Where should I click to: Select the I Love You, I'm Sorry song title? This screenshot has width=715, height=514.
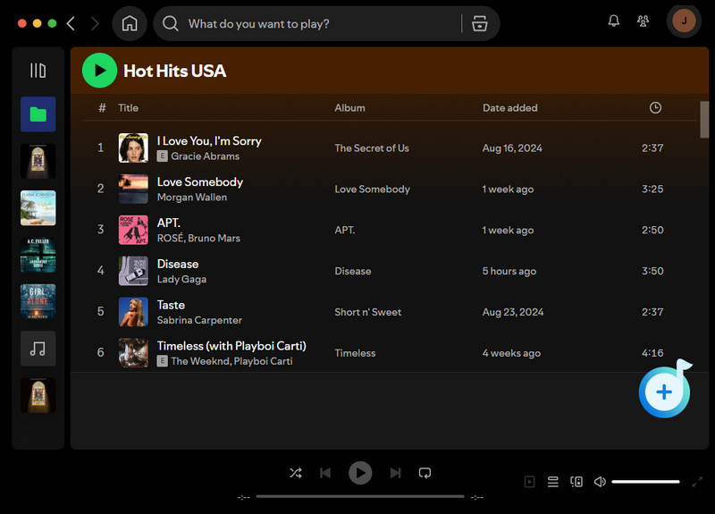209,141
